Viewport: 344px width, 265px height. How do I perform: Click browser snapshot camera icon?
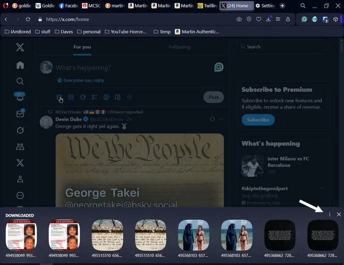[239, 19]
